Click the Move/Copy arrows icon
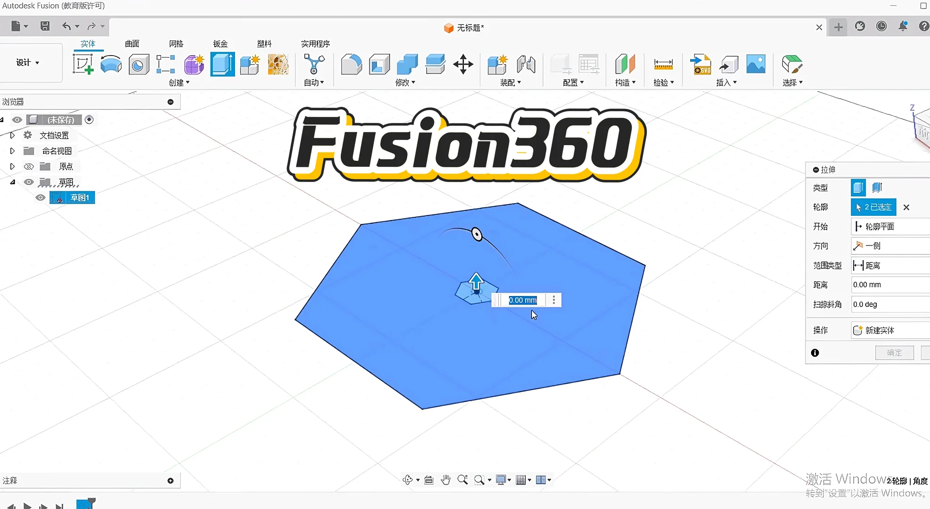This screenshot has width=930, height=509. (463, 64)
